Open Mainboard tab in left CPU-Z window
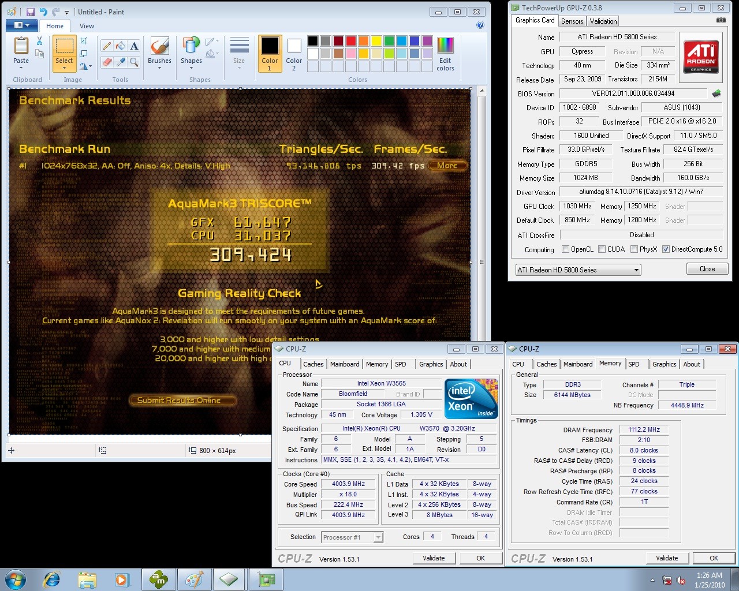Screen dimensions: 739x591 pos(345,364)
